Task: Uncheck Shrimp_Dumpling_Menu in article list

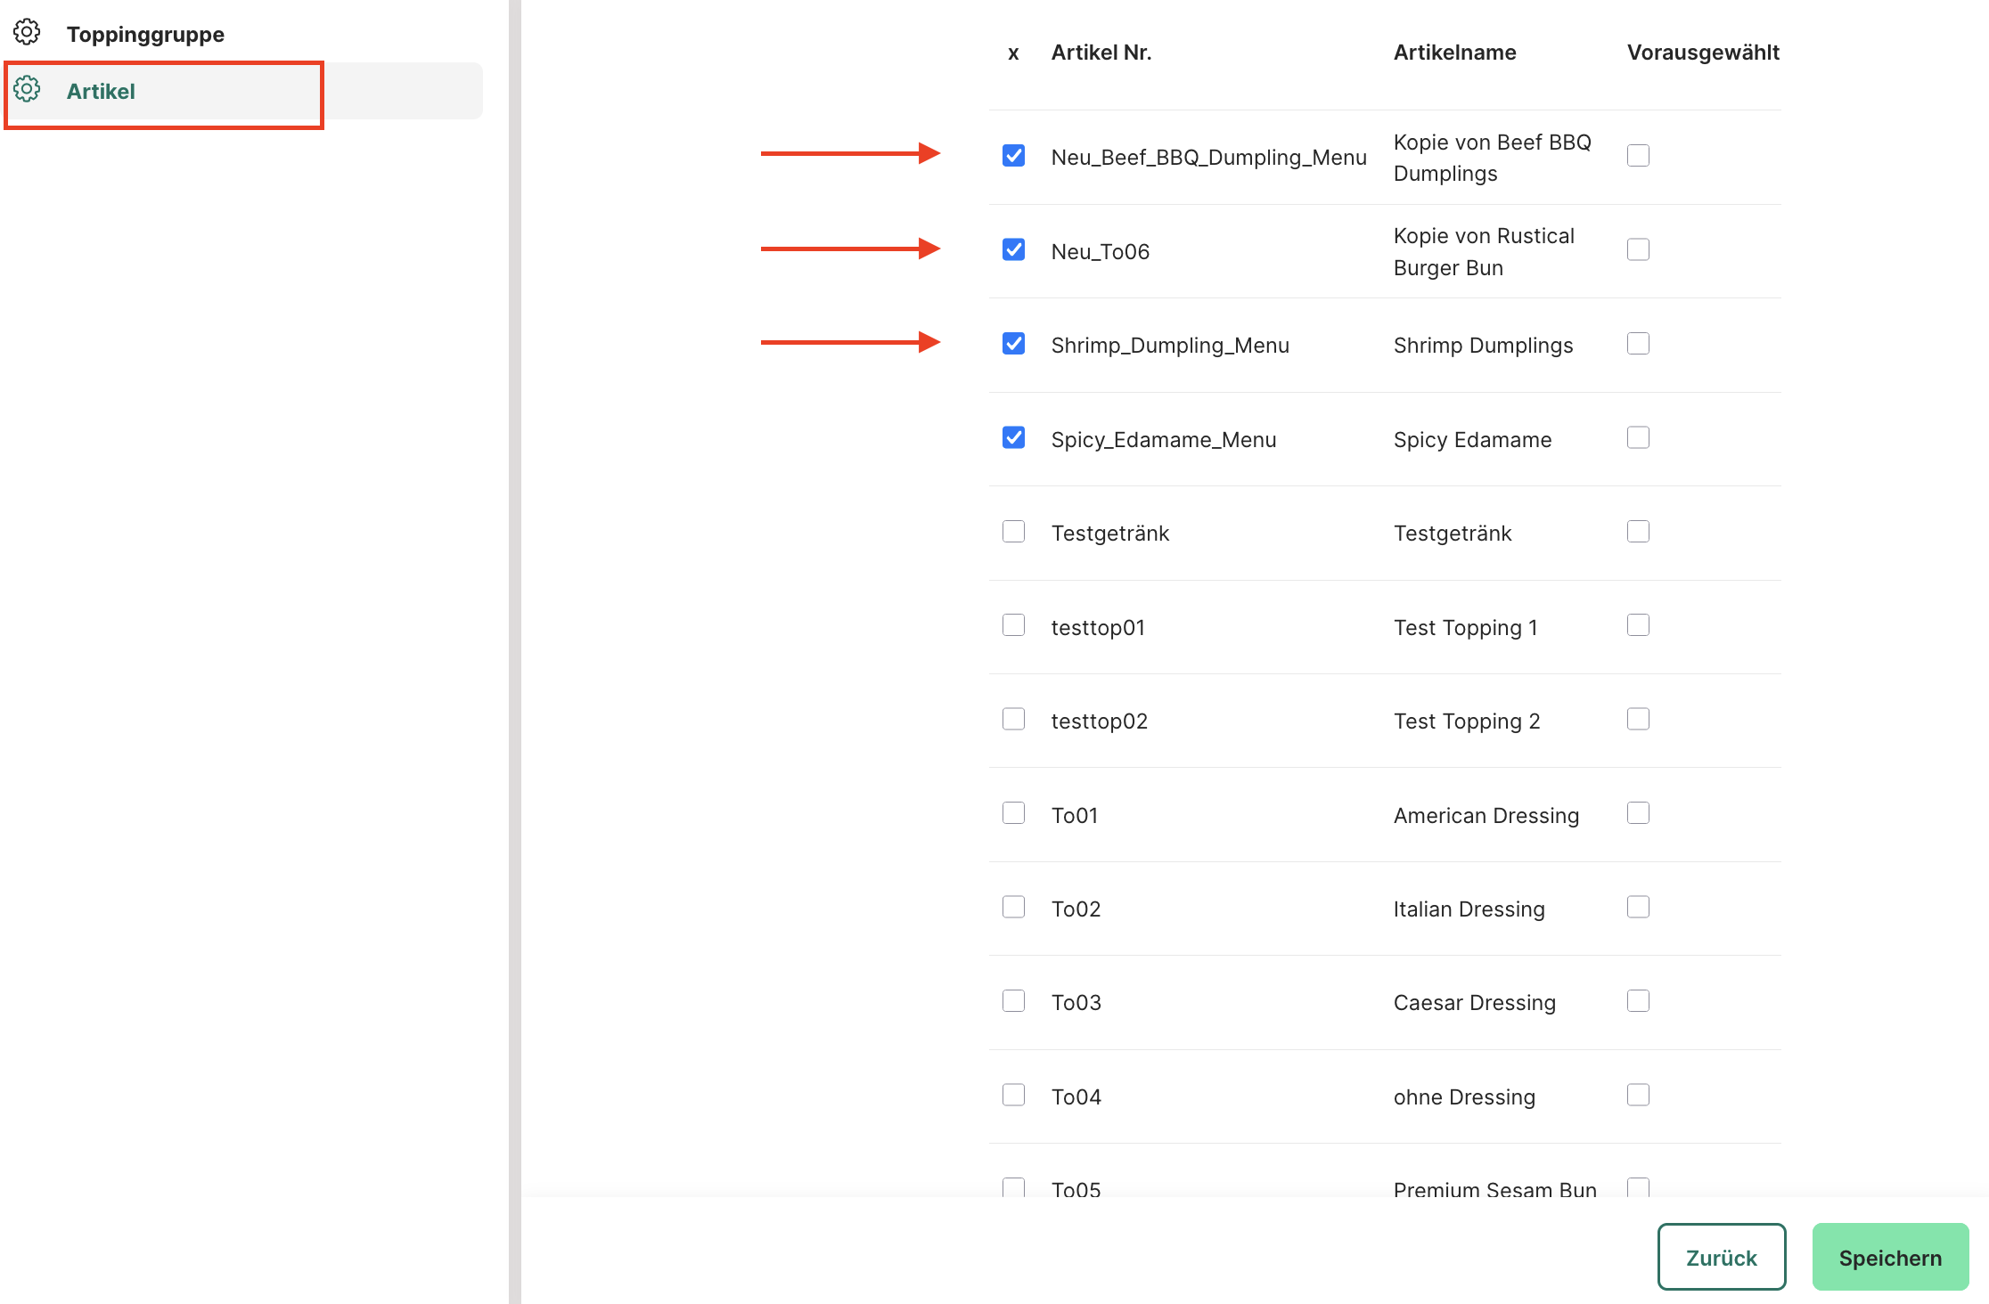Action: [1013, 344]
